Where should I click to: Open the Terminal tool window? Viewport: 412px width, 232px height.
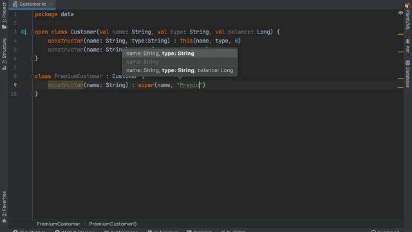(x=200, y=231)
